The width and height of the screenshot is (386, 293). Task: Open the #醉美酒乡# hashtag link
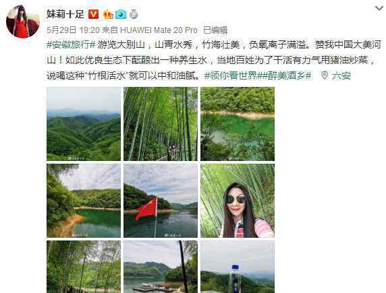click(285, 75)
